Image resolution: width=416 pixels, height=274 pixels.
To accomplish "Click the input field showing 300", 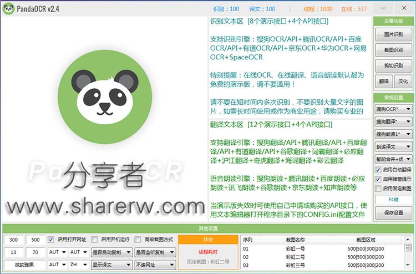I will coord(13,240).
